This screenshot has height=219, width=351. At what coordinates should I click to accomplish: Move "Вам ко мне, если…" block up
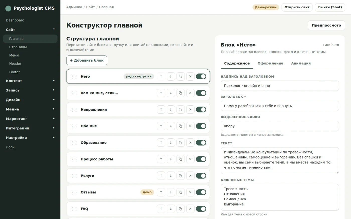pyautogui.click(x=161, y=93)
